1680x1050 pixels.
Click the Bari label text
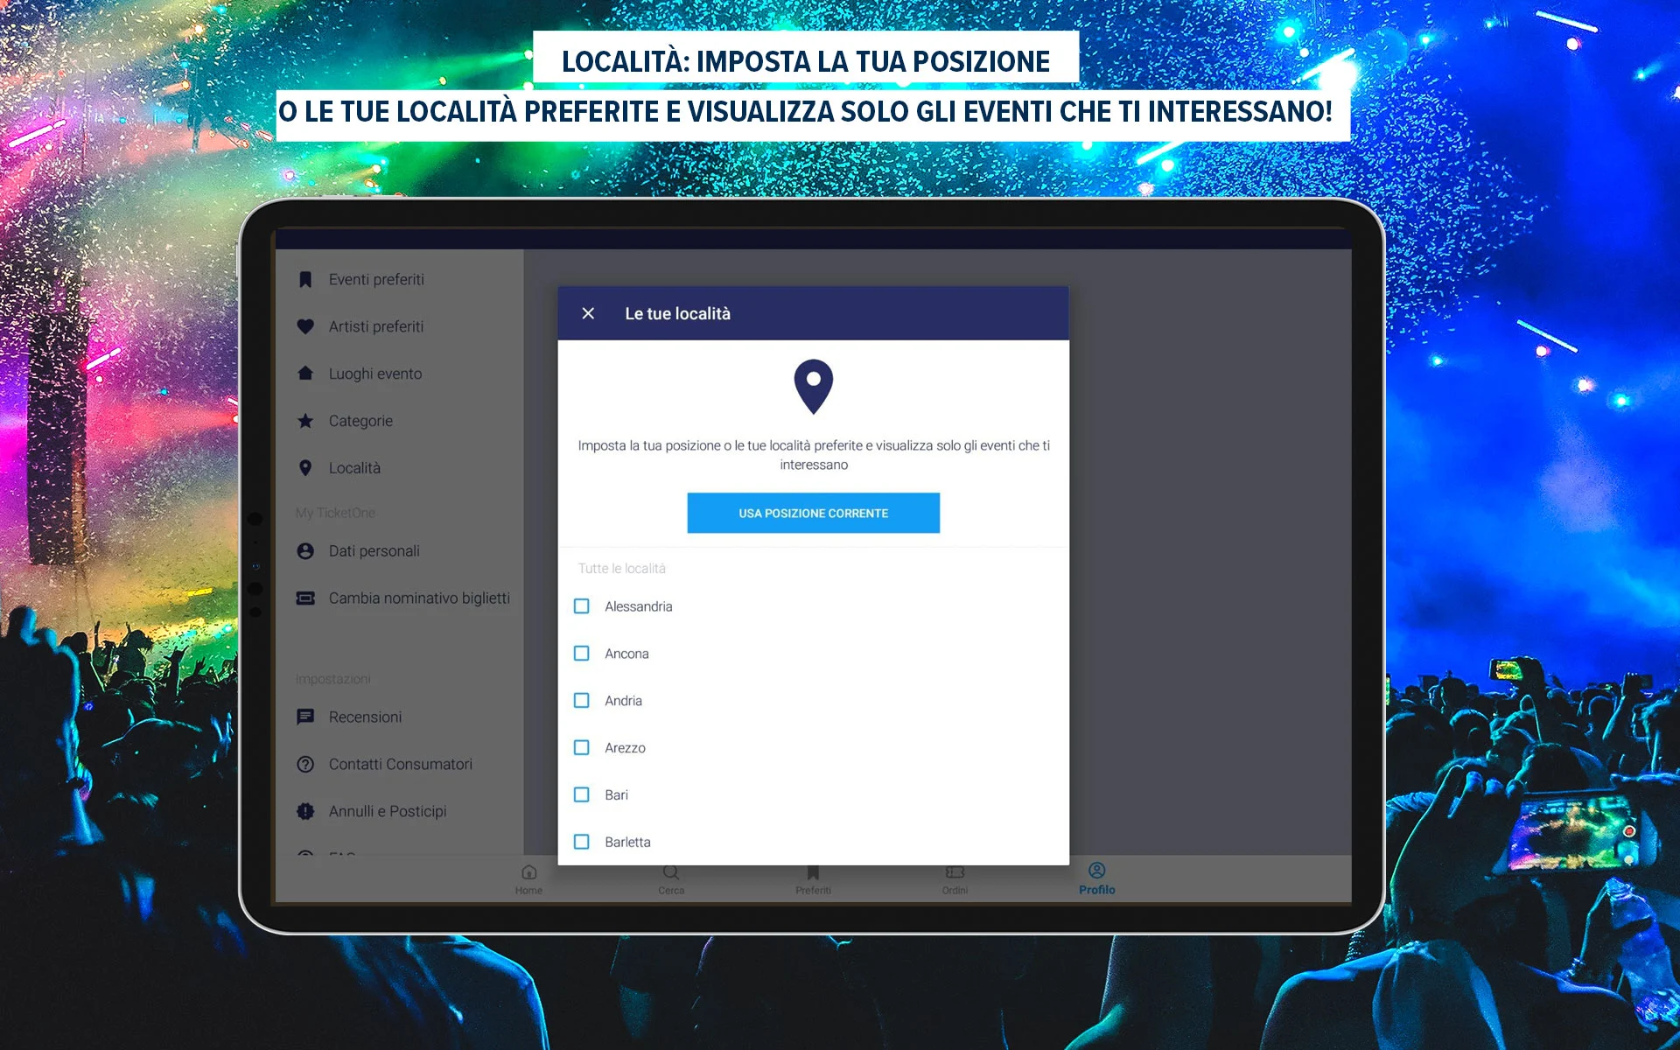(616, 794)
